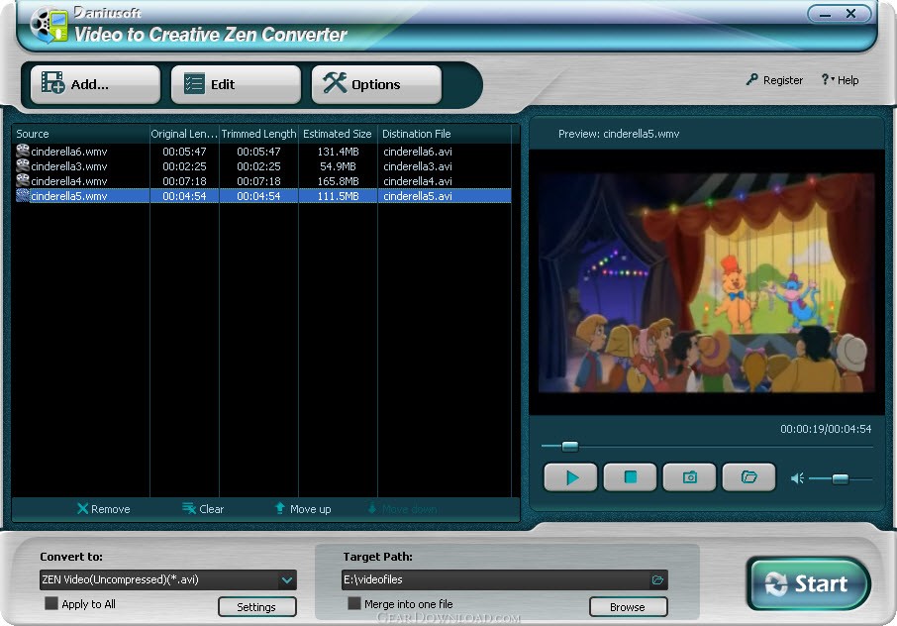Open the Options dialog

[376, 84]
